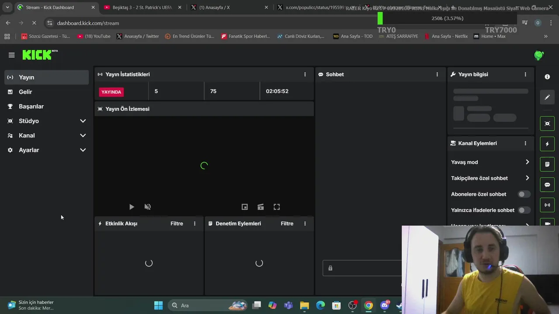Toggle Abonelere özel sohbet switch
Viewport: 559px width, 314px height.
[x=524, y=194]
